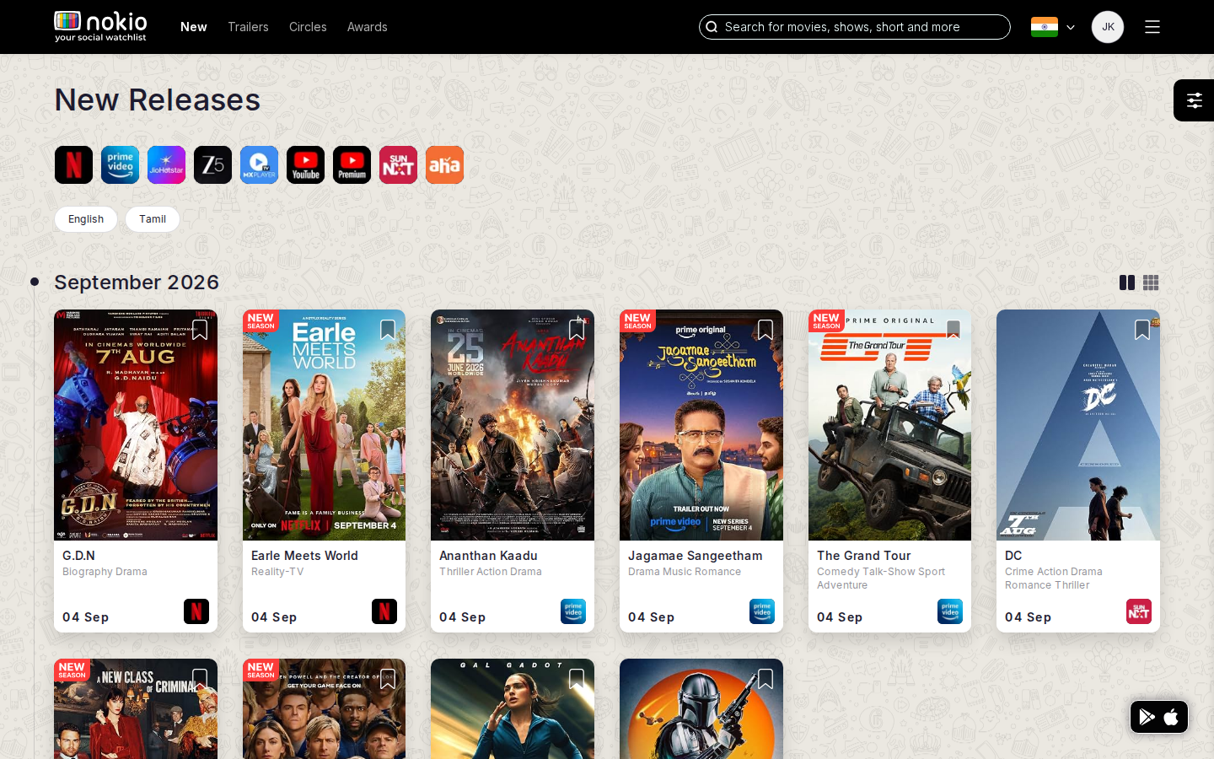Bookmark Earle Meets World to watchlist
The image size is (1214, 759).
point(388,330)
